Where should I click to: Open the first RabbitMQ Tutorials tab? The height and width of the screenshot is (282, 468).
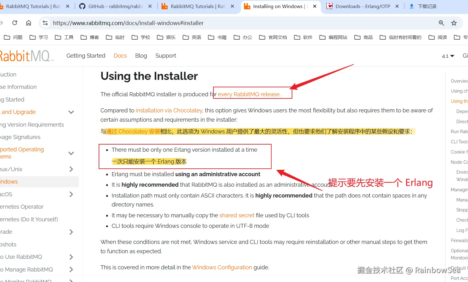33,6
